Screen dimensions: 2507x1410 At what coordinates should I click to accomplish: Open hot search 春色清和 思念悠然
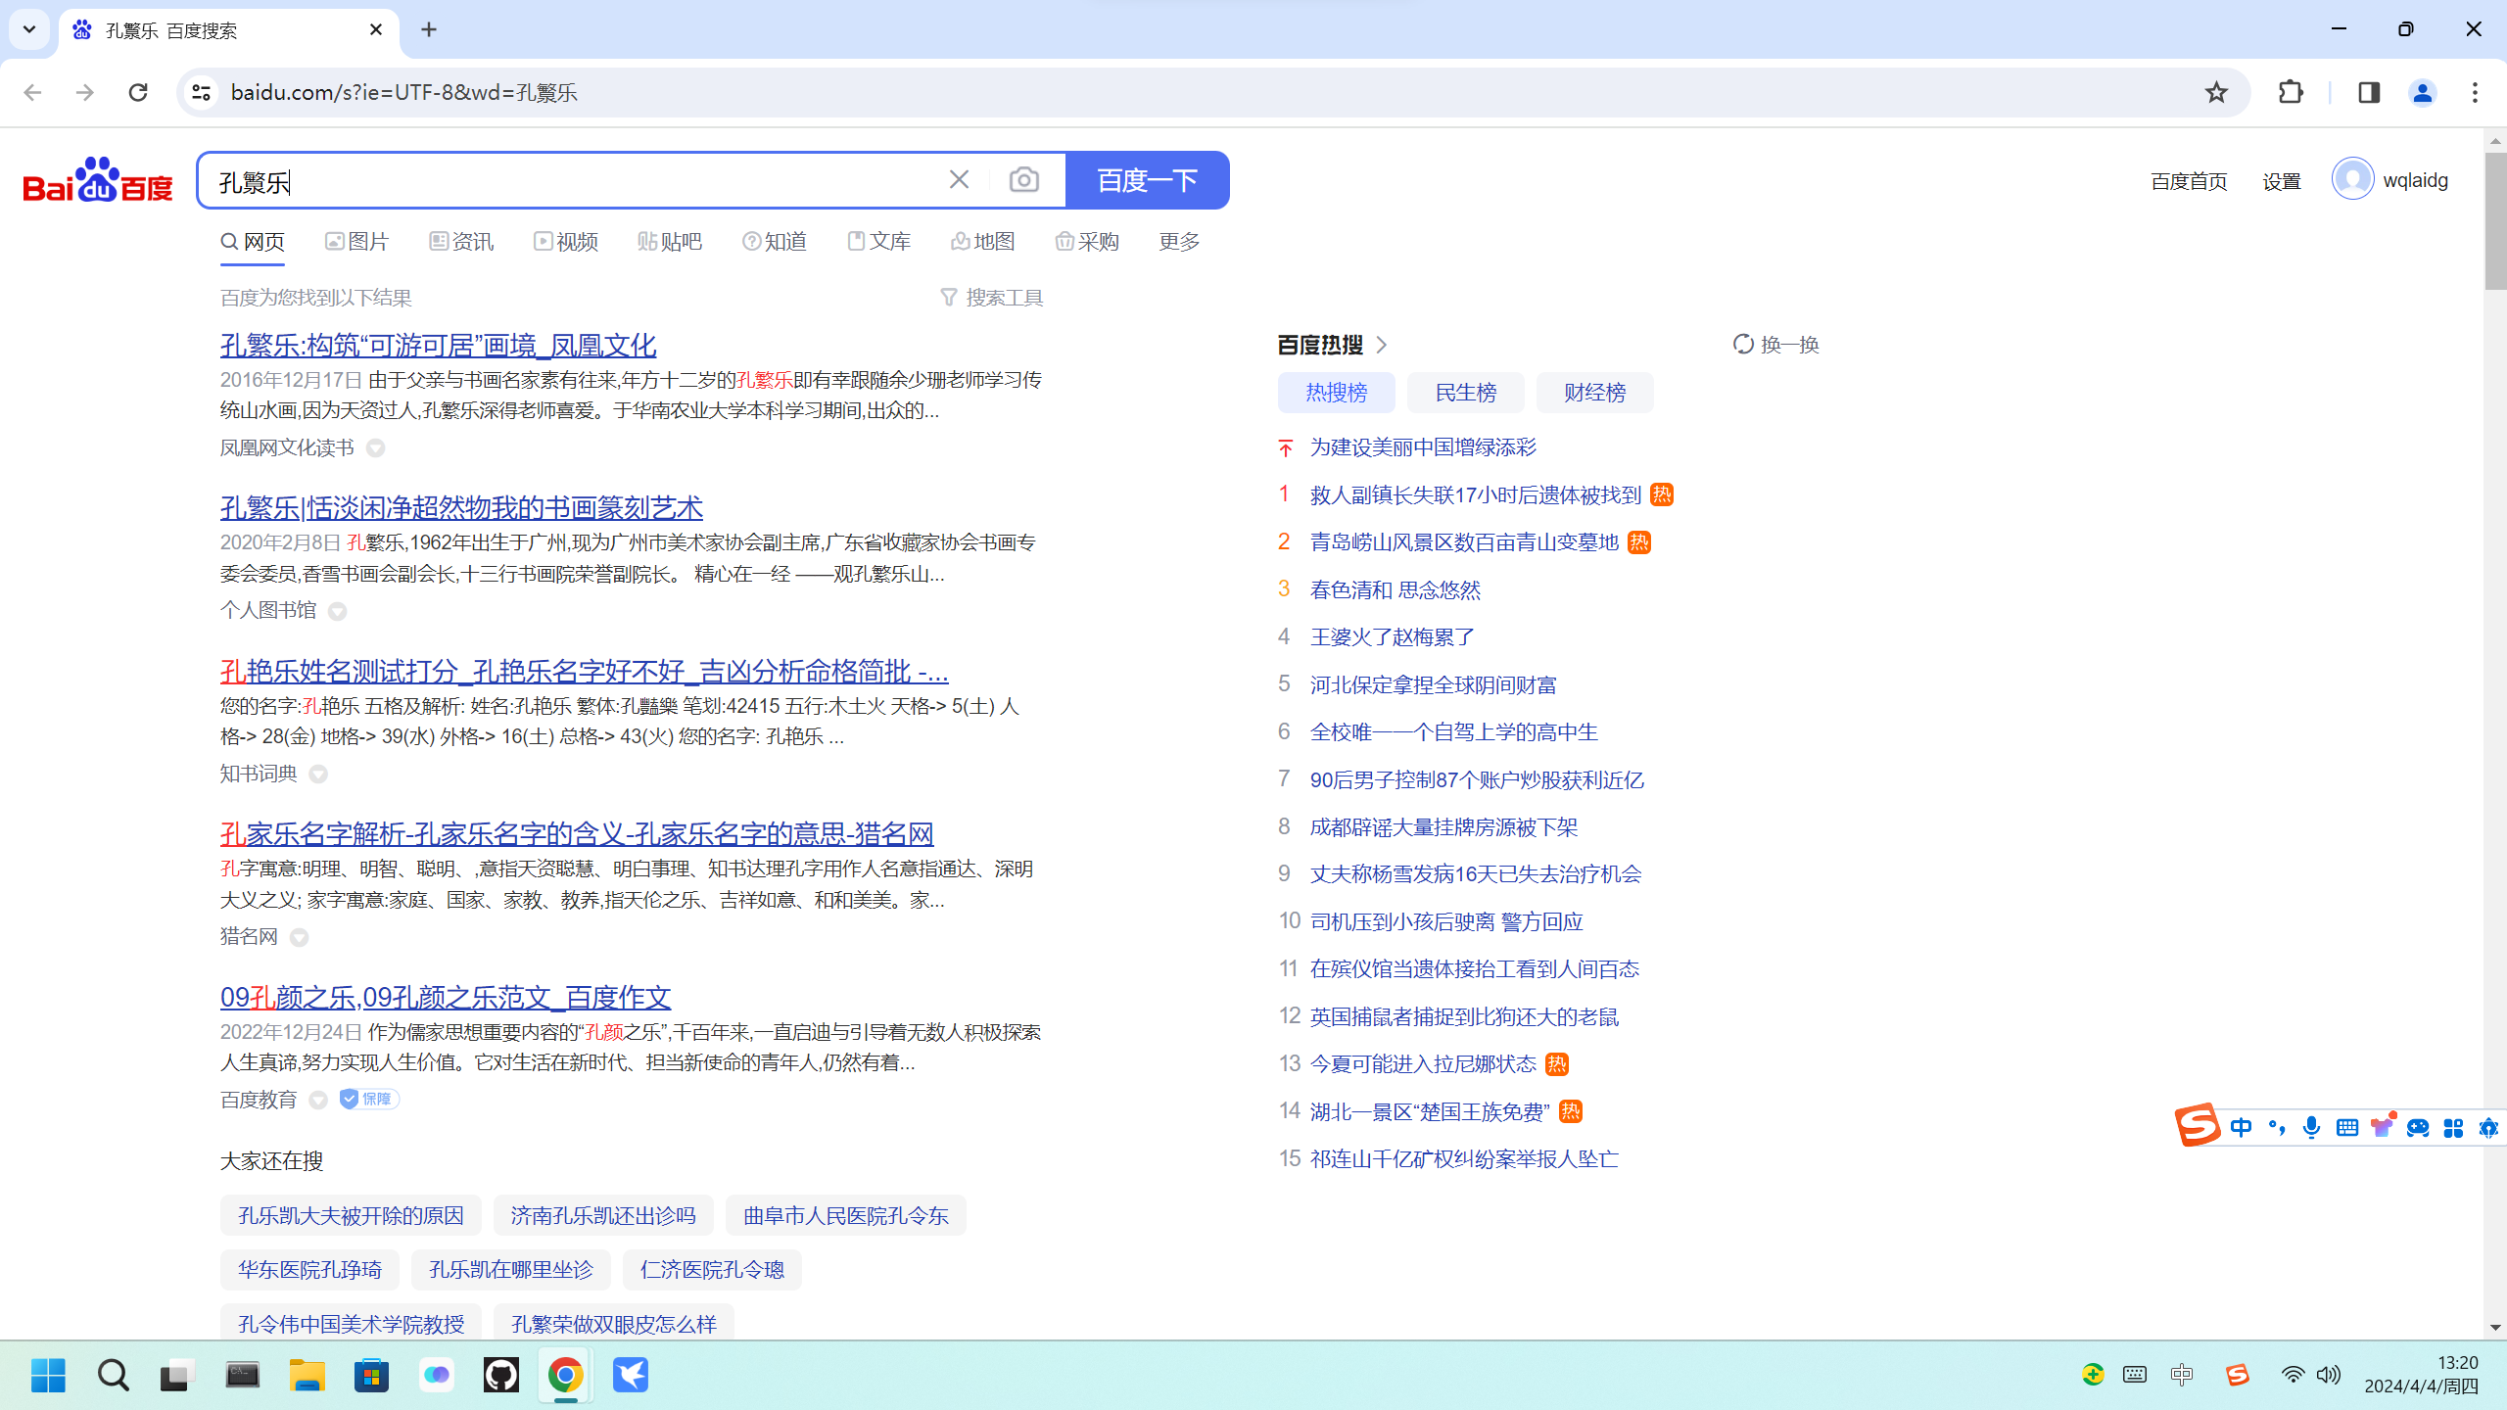pyautogui.click(x=1395, y=590)
